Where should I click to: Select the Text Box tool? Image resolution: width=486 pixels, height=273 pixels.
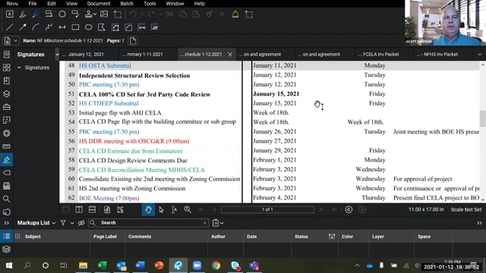[10, 14]
